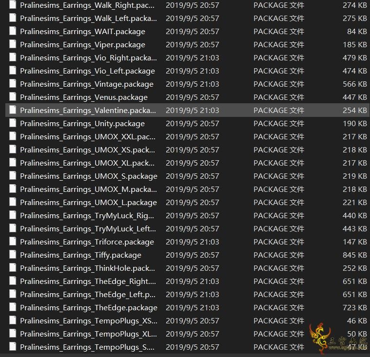Click the 845 KB size value
This screenshot has height=357, width=370.
point(355,255)
